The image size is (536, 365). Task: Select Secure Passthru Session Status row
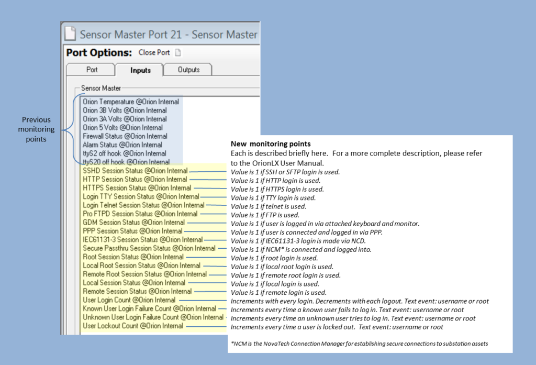tap(149, 248)
